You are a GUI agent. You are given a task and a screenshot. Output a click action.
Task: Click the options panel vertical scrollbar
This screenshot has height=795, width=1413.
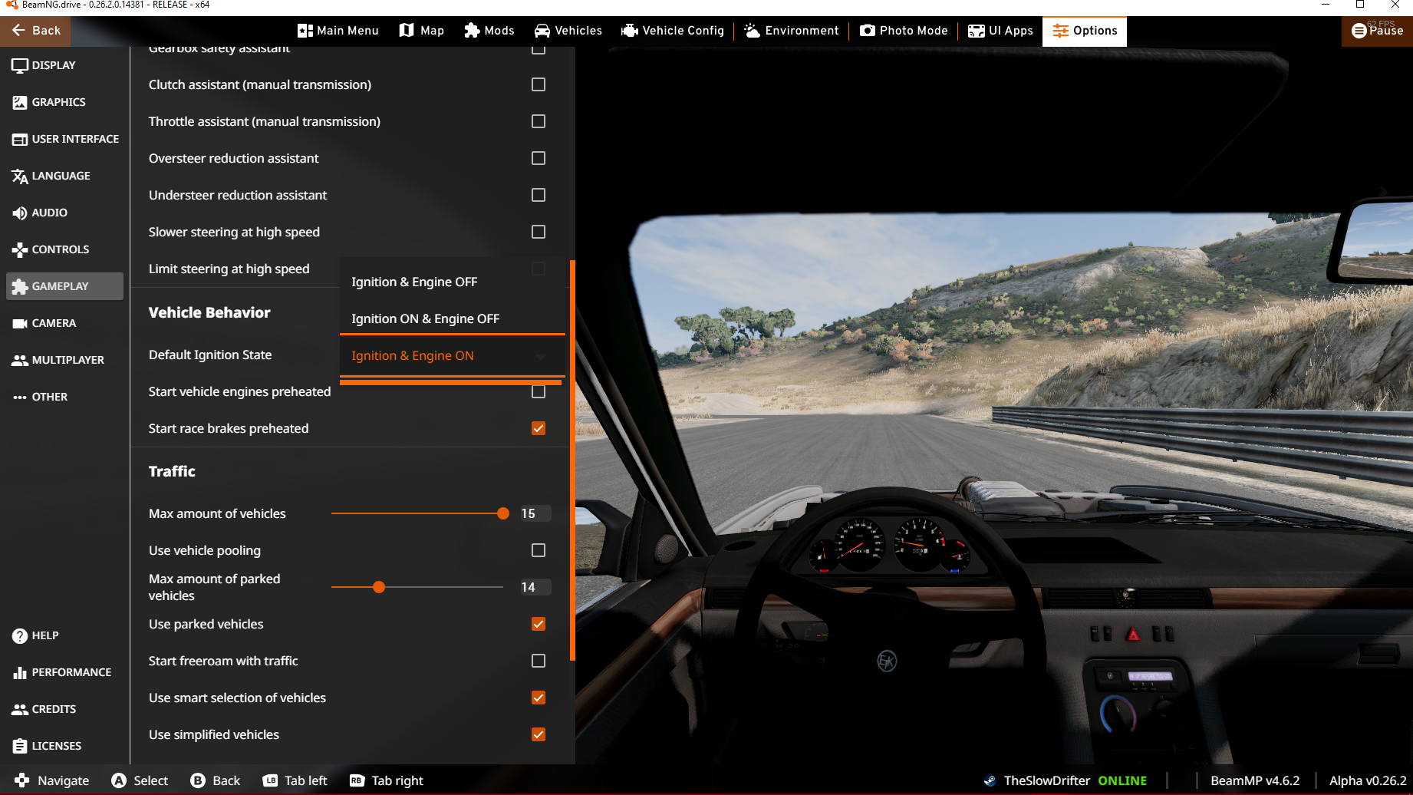click(x=572, y=460)
